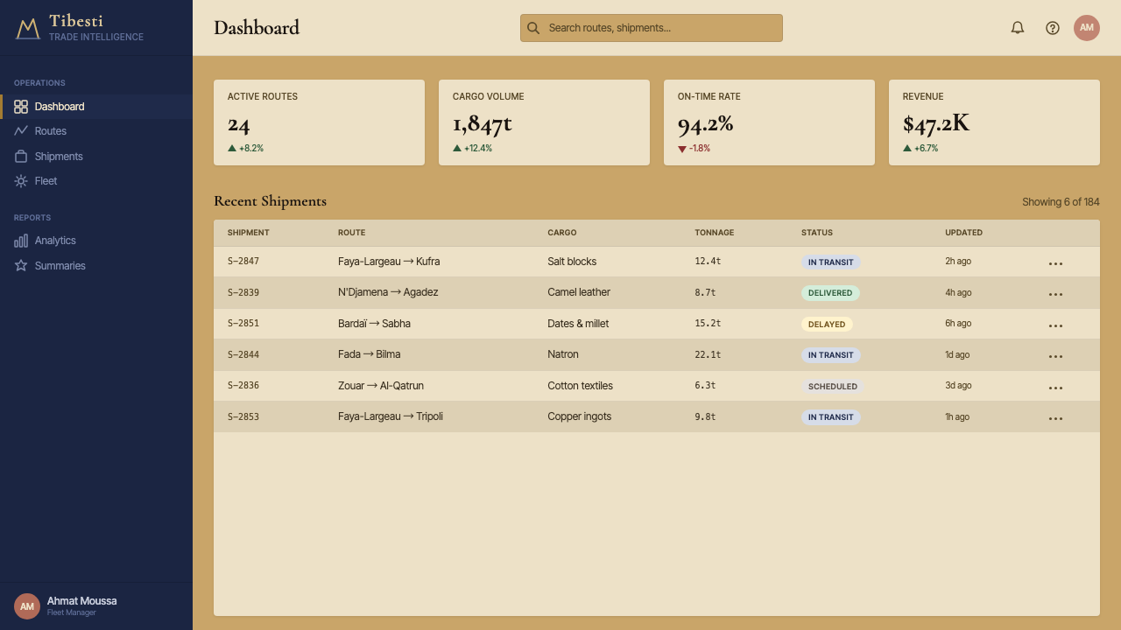The width and height of the screenshot is (1121, 630).
Task: Click Ahmat Moussa avatar in sidebar footer
Action: click(x=27, y=606)
